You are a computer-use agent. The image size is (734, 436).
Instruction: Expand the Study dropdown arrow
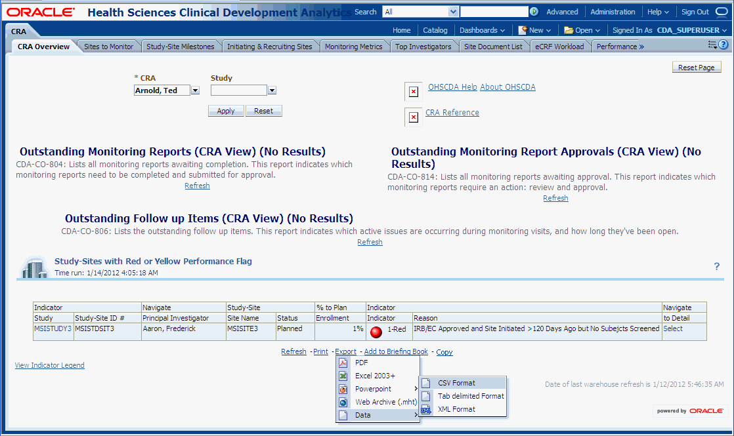click(272, 90)
